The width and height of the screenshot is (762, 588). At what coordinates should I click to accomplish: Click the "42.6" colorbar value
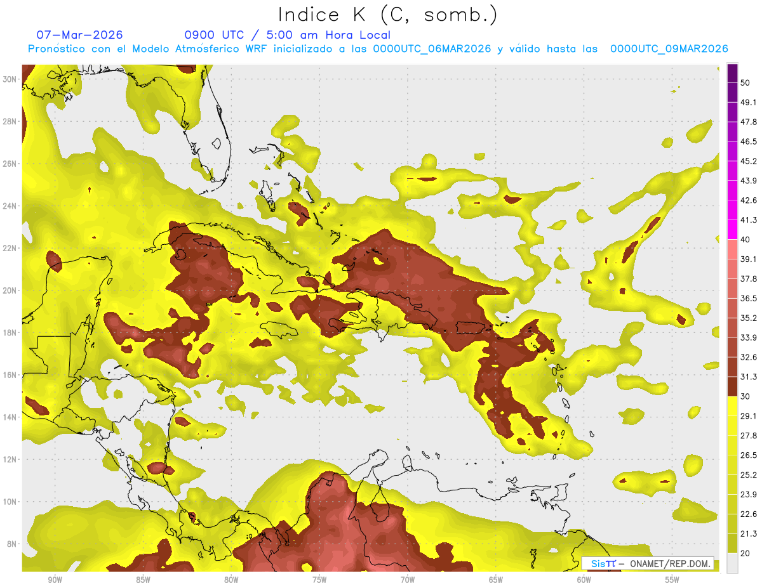(x=749, y=200)
